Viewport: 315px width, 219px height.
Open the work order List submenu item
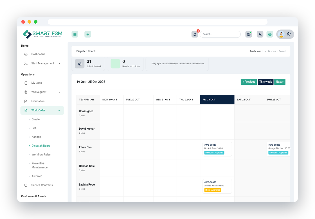pyautogui.click(x=34, y=128)
